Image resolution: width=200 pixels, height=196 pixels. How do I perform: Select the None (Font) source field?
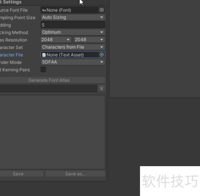[69, 10]
